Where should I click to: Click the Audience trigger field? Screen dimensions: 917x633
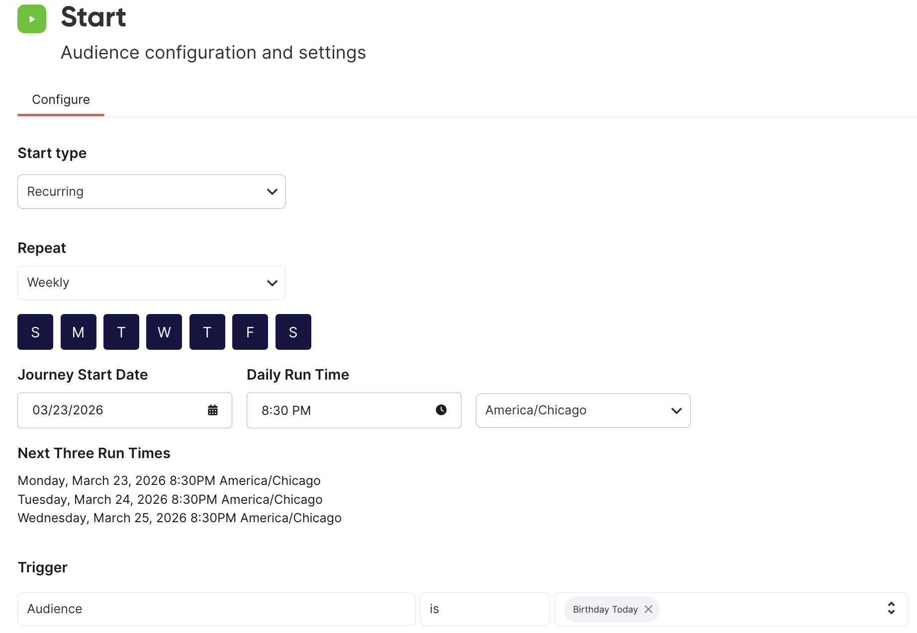click(x=216, y=609)
